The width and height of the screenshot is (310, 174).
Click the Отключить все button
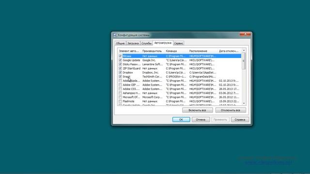[x=231, y=110]
